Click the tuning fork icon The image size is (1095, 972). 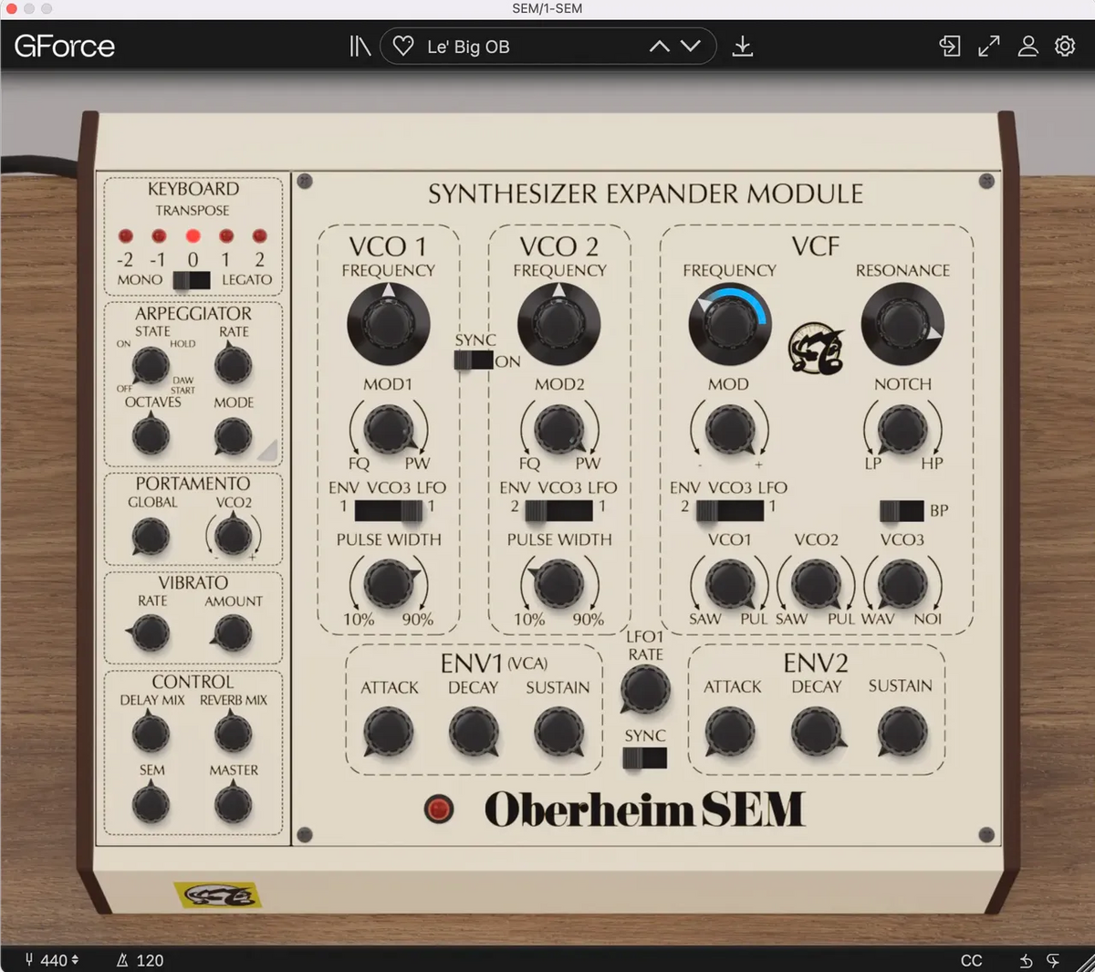click(x=29, y=960)
